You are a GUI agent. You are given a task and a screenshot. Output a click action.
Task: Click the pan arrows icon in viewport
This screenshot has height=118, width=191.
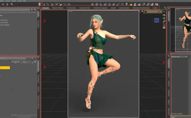point(164,18)
